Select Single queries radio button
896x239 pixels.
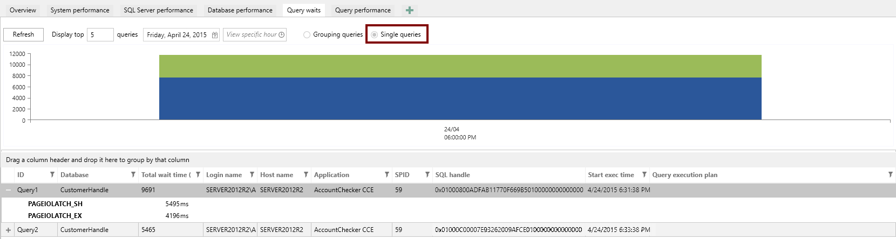point(375,34)
